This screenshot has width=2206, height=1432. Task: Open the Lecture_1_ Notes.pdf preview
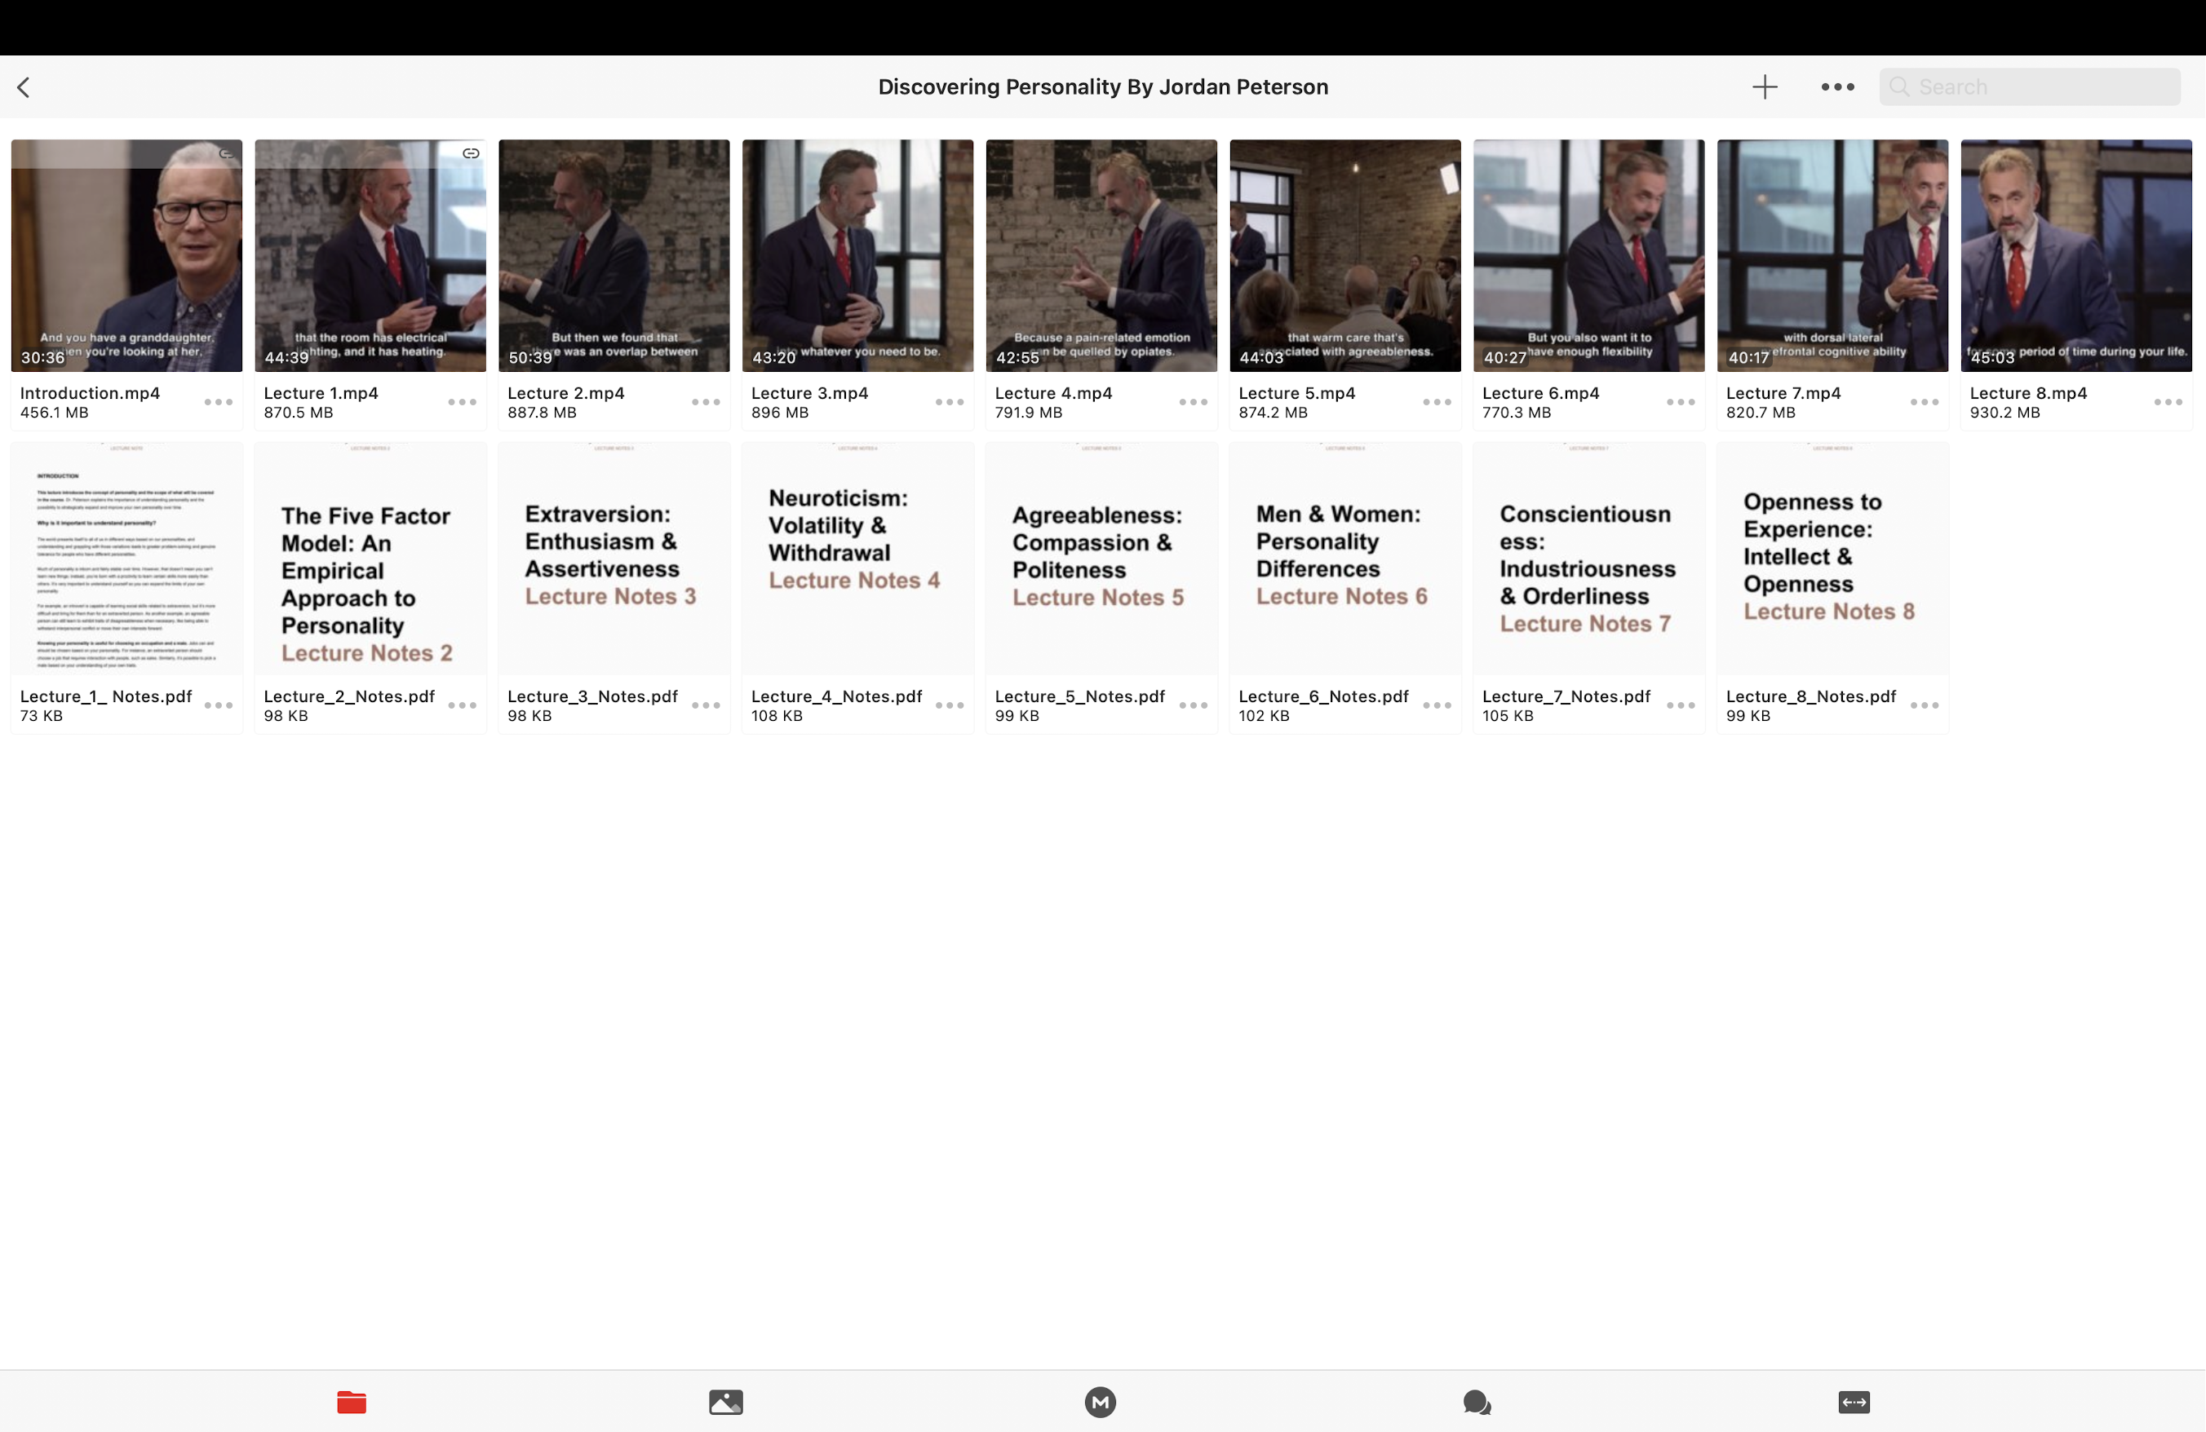[x=127, y=559]
